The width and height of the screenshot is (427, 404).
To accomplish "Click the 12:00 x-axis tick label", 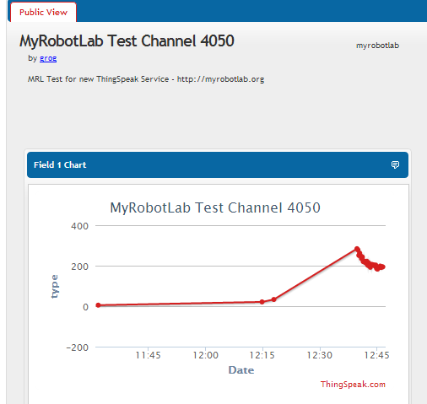I will (206, 355).
